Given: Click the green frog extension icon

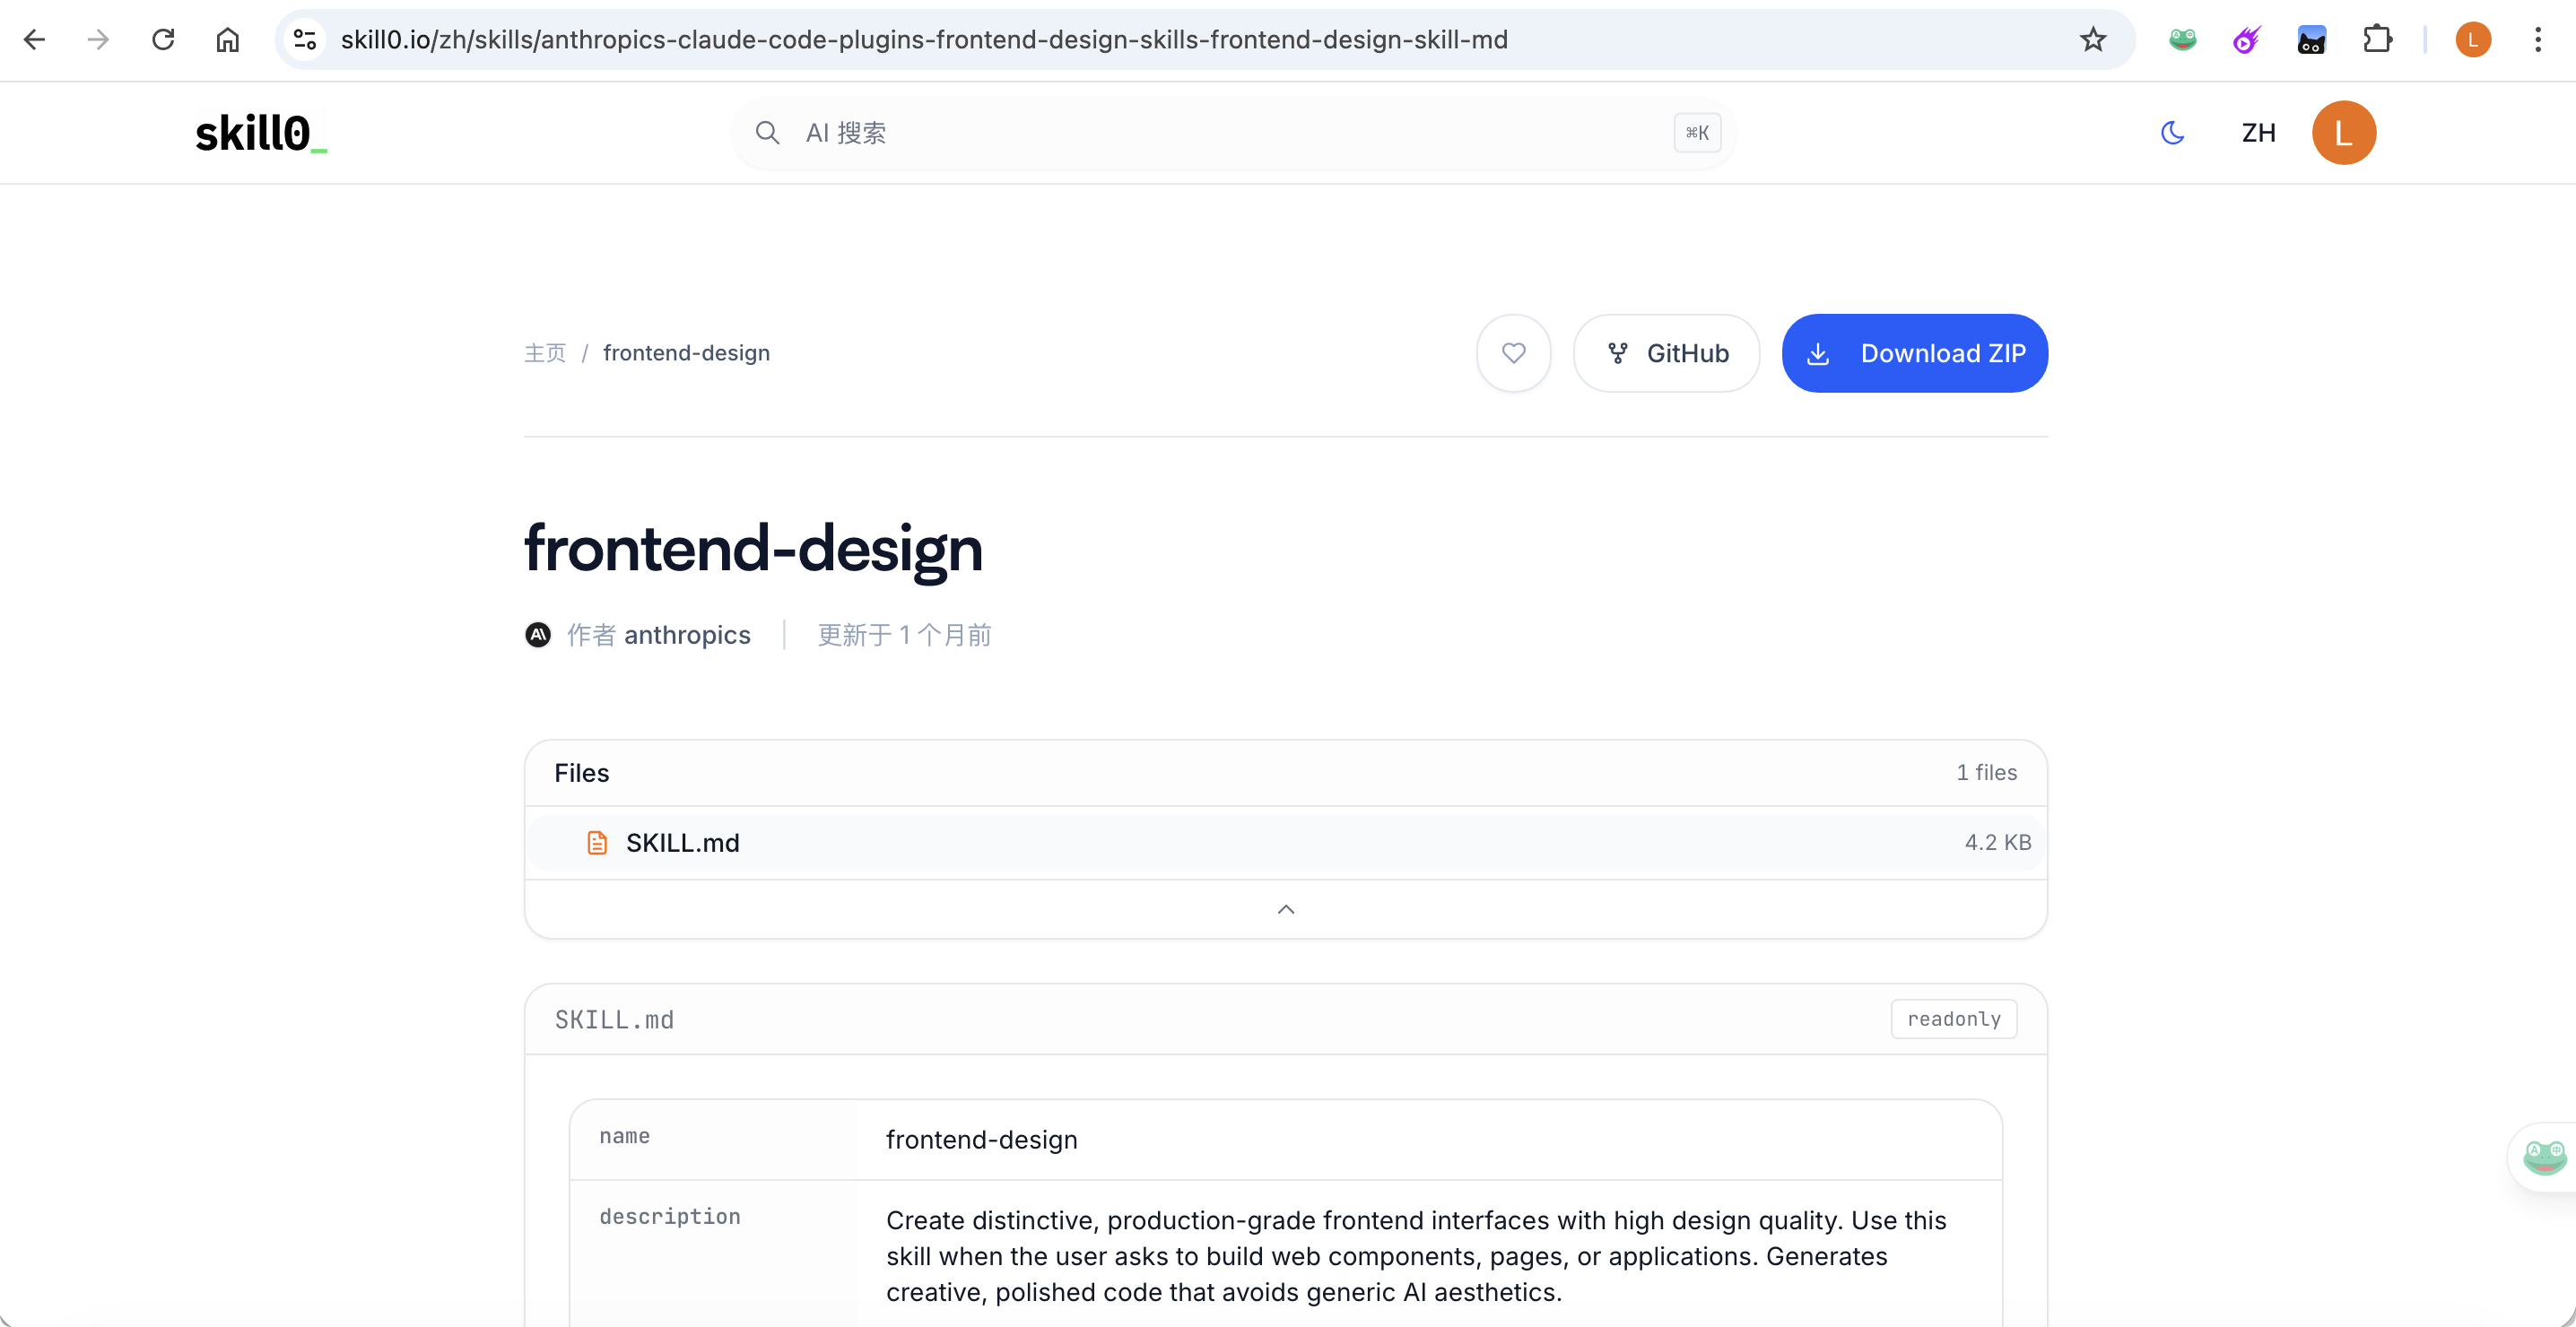Looking at the screenshot, I should click(x=2182, y=40).
